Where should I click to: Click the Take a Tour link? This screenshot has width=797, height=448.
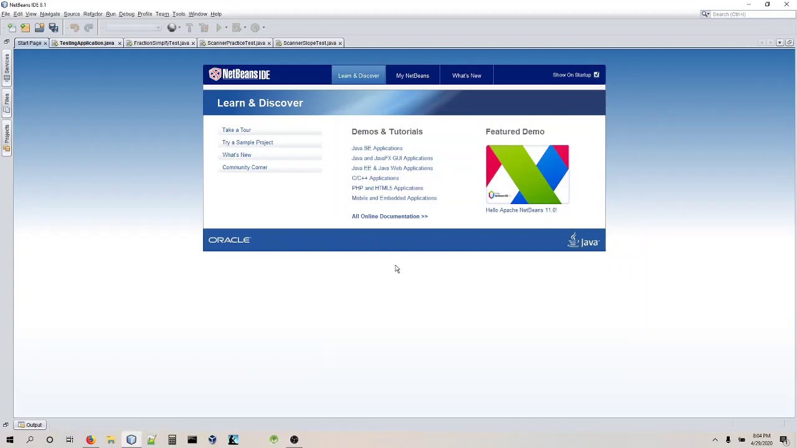(x=237, y=130)
